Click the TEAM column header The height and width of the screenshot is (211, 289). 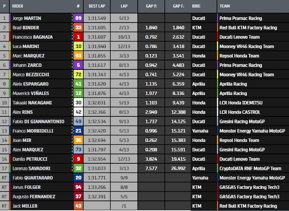click(225, 6)
